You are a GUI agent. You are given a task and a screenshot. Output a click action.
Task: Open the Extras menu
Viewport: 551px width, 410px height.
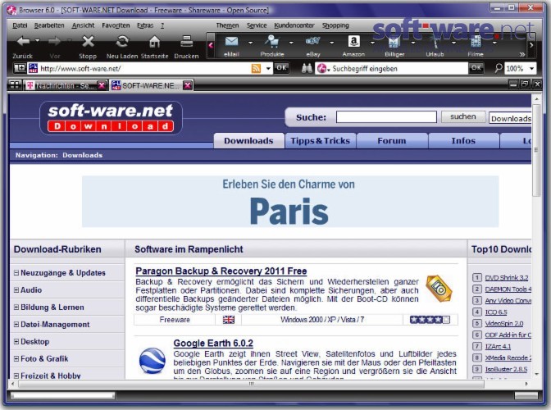(145, 25)
